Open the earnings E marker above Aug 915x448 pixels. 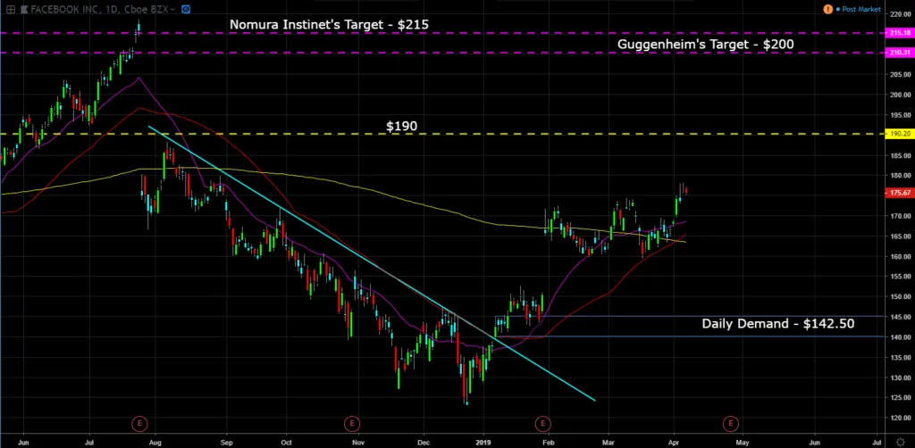pos(139,424)
